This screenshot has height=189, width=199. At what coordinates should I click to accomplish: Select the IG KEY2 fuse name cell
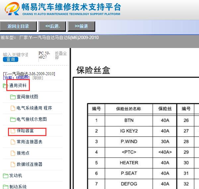coord(129,131)
